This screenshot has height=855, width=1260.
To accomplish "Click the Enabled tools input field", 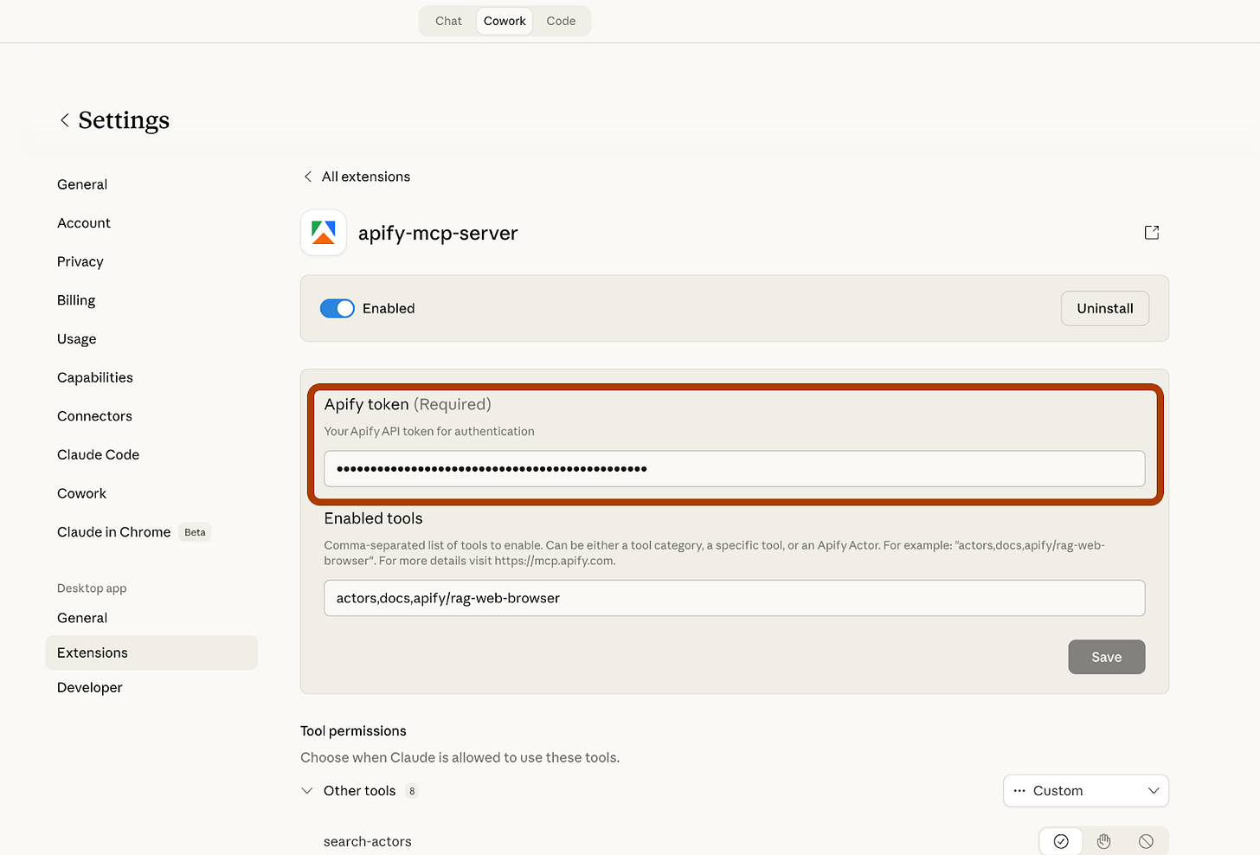I will pyautogui.click(x=735, y=598).
